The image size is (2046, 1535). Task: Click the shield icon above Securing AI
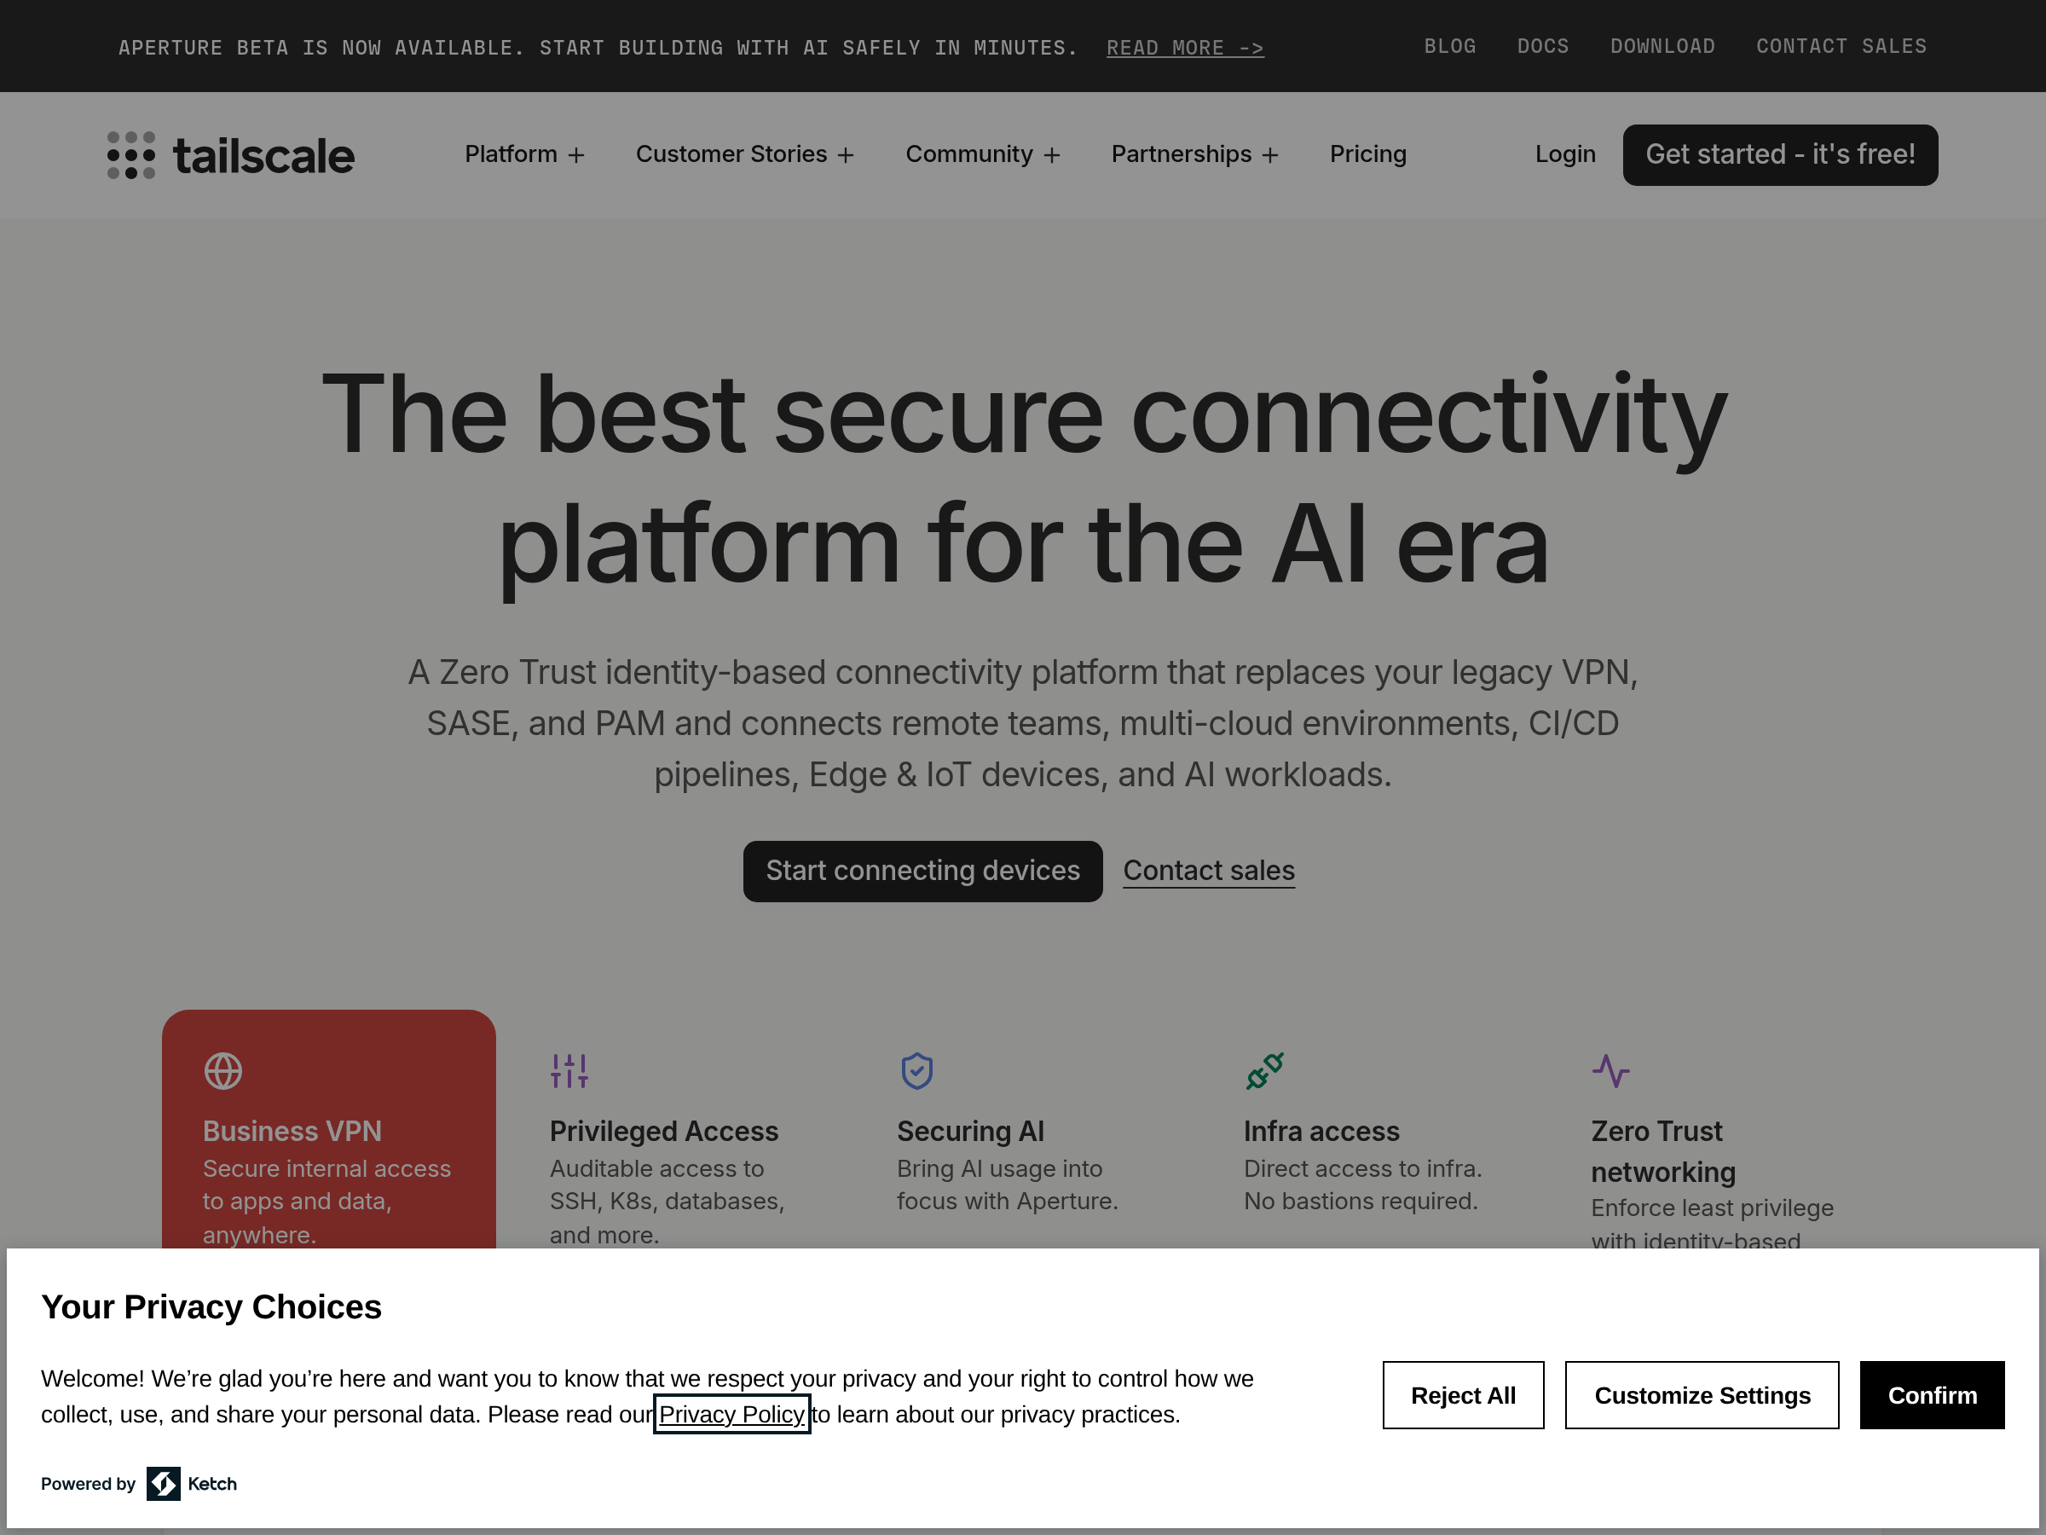(x=916, y=1070)
